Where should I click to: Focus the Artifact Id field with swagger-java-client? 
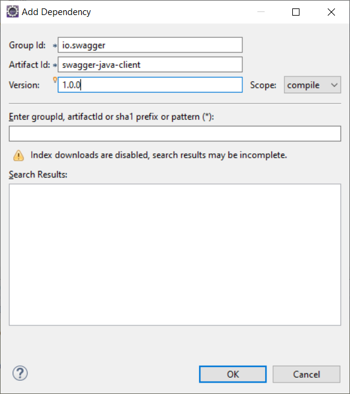(x=150, y=64)
